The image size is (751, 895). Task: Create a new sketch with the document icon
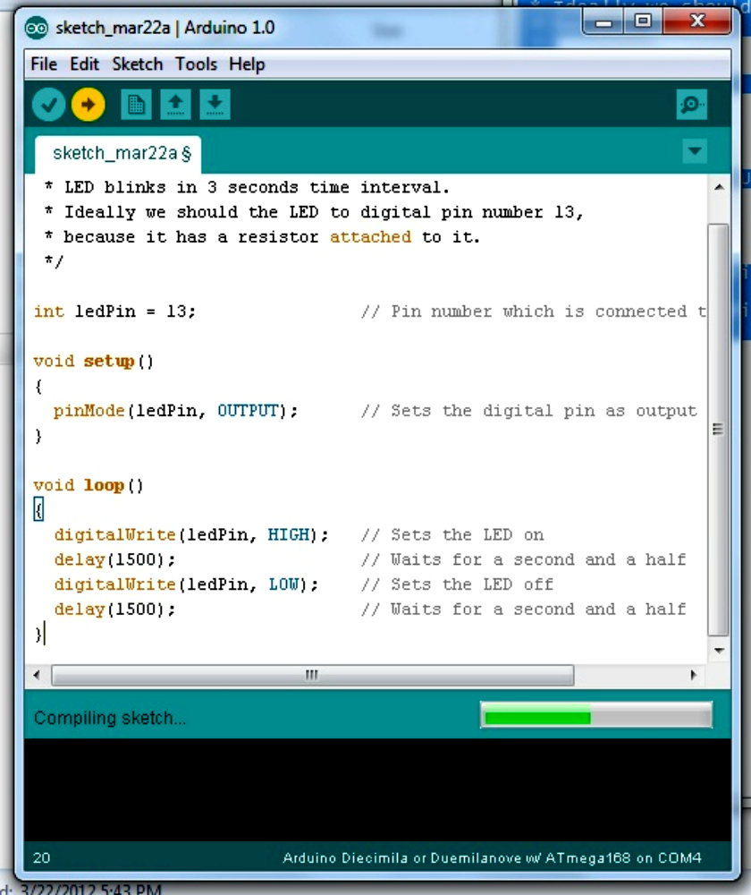[x=136, y=105]
